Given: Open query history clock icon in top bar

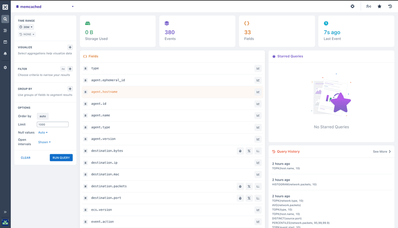Looking at the screenshot, I should (390, 6).
